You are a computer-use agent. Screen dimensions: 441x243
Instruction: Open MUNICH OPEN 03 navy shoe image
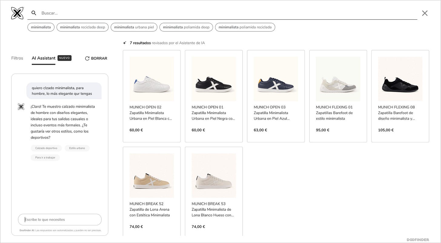(x=276, y=79)
